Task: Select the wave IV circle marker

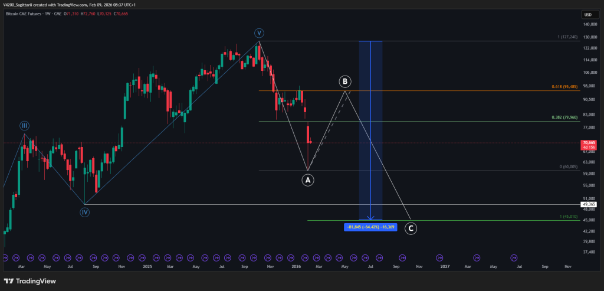Action: 84,212
